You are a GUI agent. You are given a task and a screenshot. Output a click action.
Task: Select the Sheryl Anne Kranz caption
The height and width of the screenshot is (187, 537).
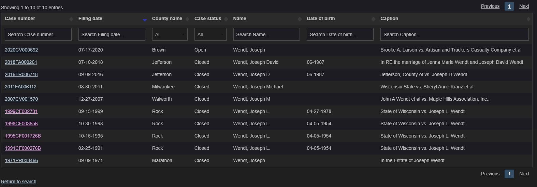click(x=427, y=87)
